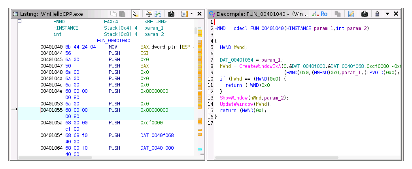Click HINSTANCE type in Listing header
412x169 pixels.
66,28
